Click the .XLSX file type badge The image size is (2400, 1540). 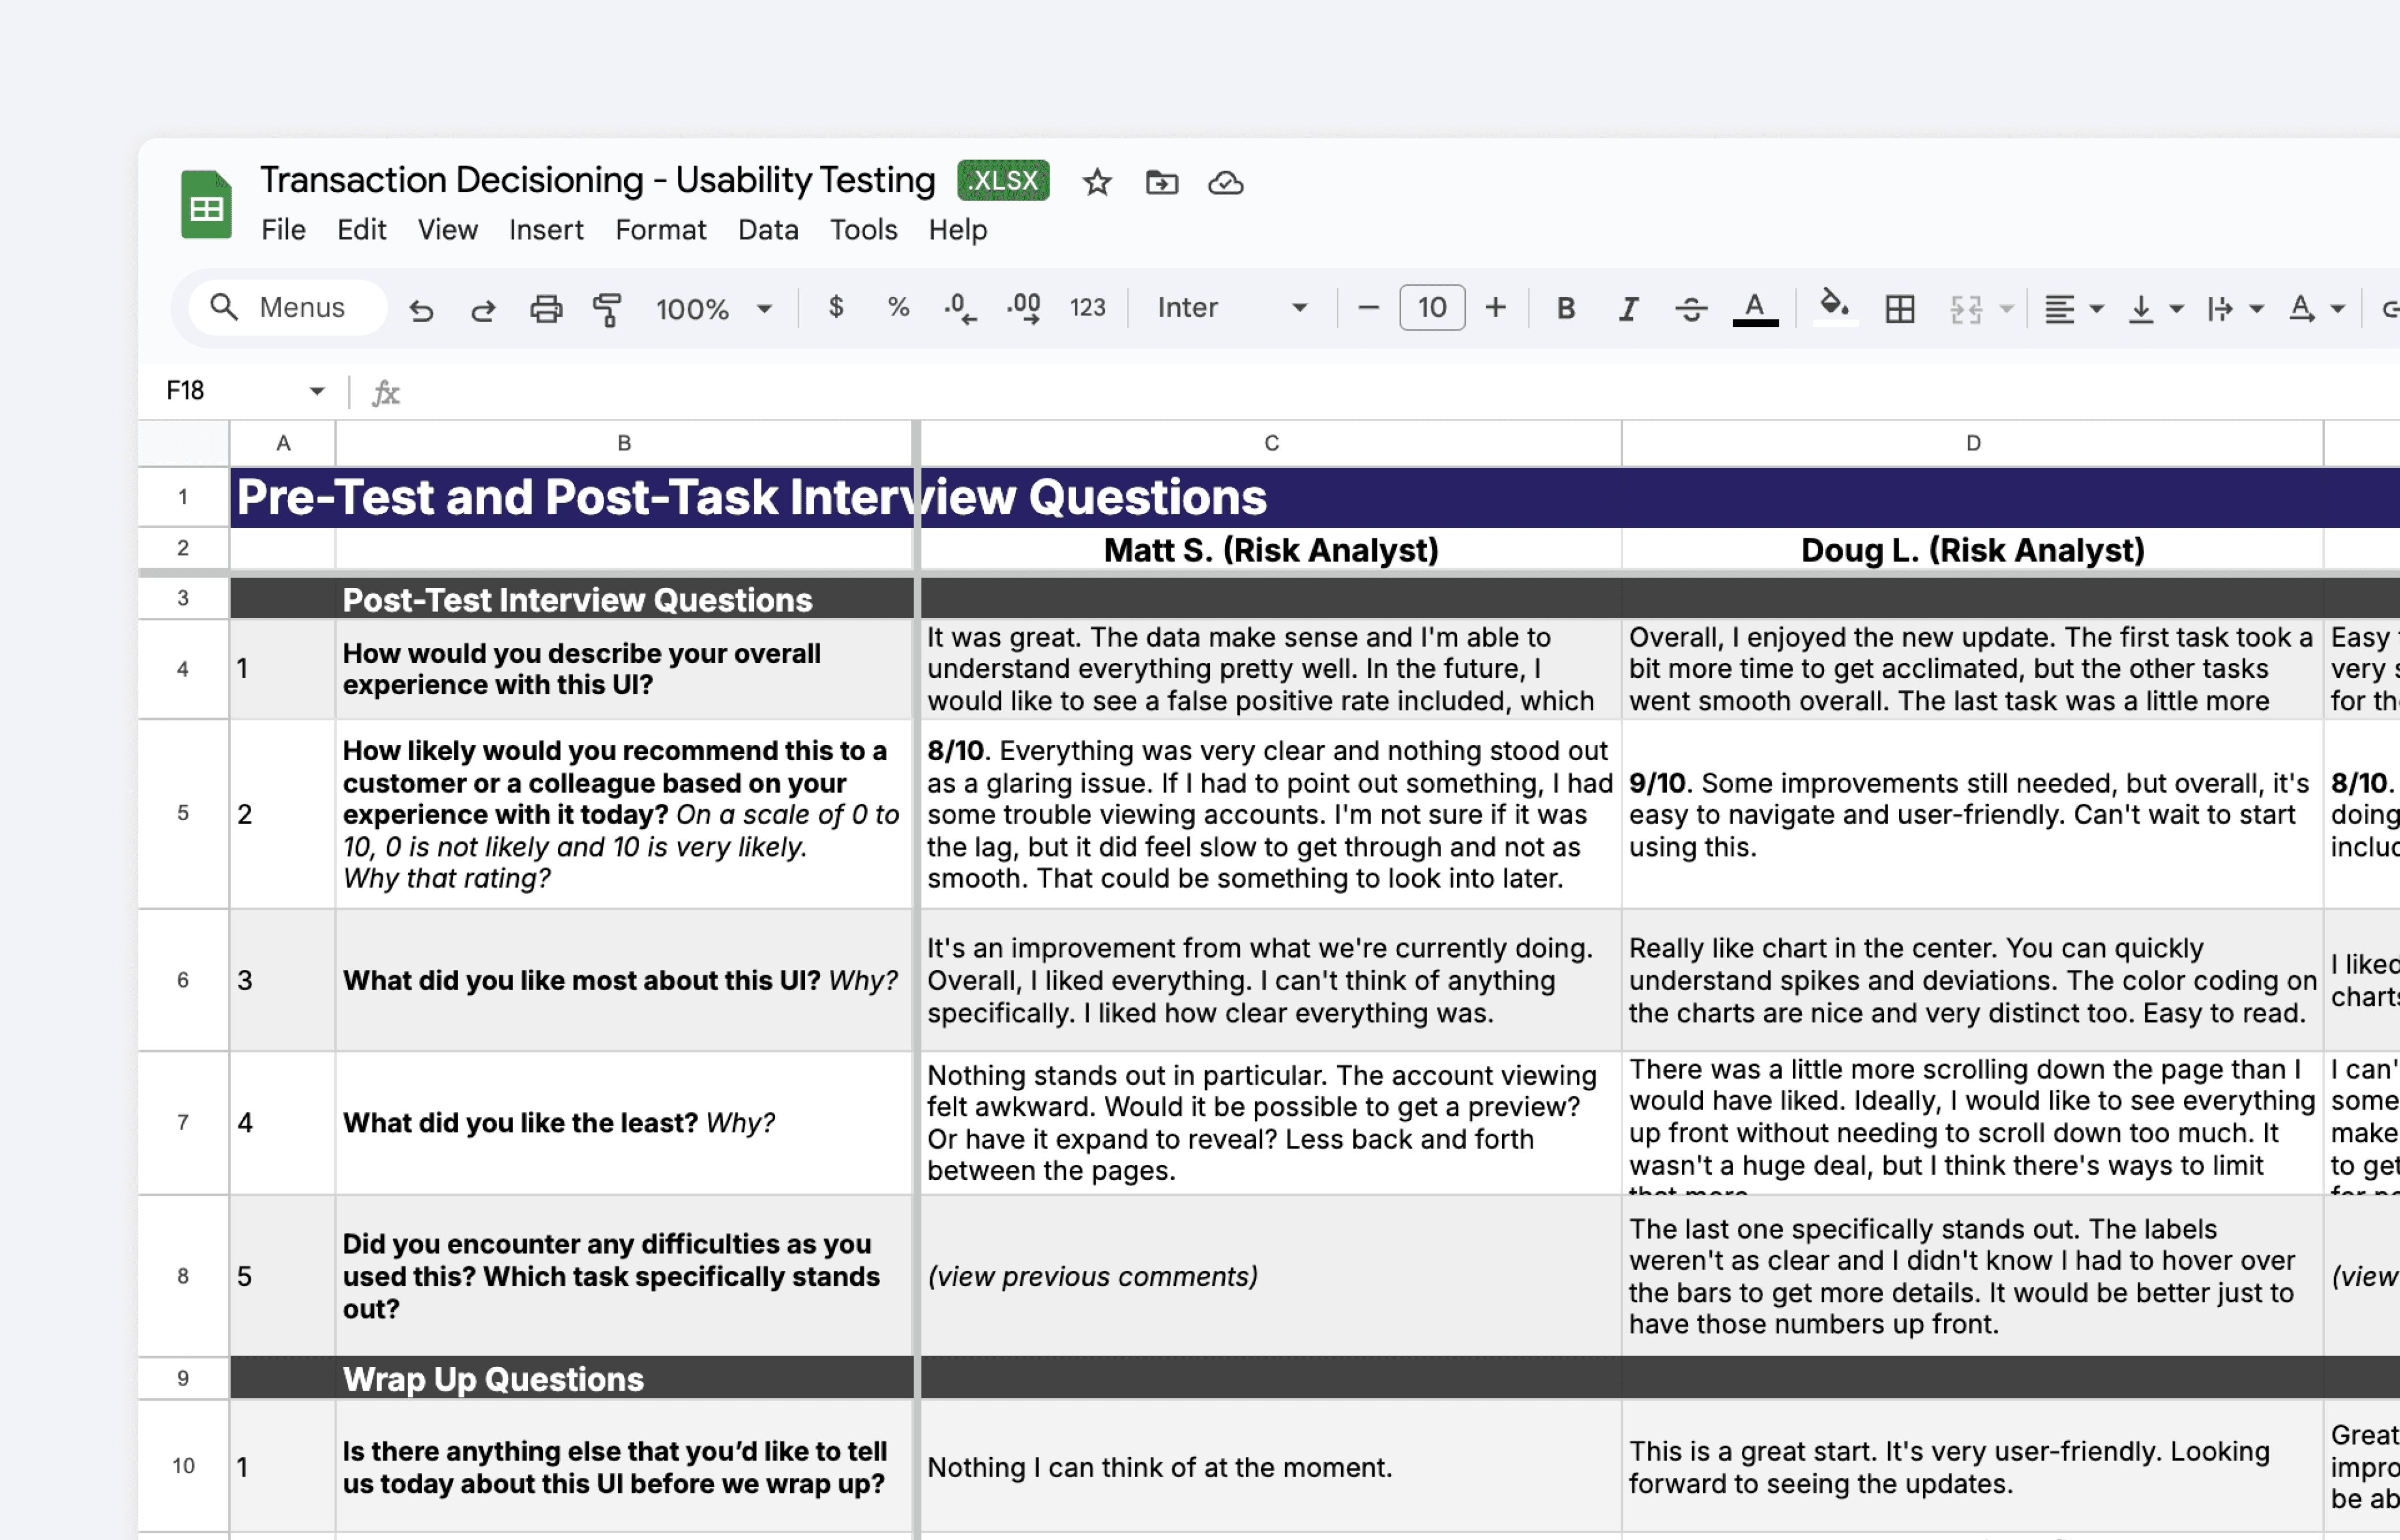tap(1003, 180)
